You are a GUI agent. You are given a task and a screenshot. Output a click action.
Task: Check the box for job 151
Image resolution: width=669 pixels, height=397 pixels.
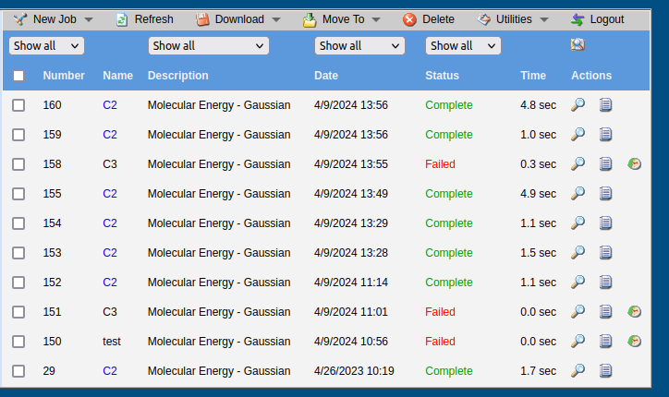(x=18, y=312)
